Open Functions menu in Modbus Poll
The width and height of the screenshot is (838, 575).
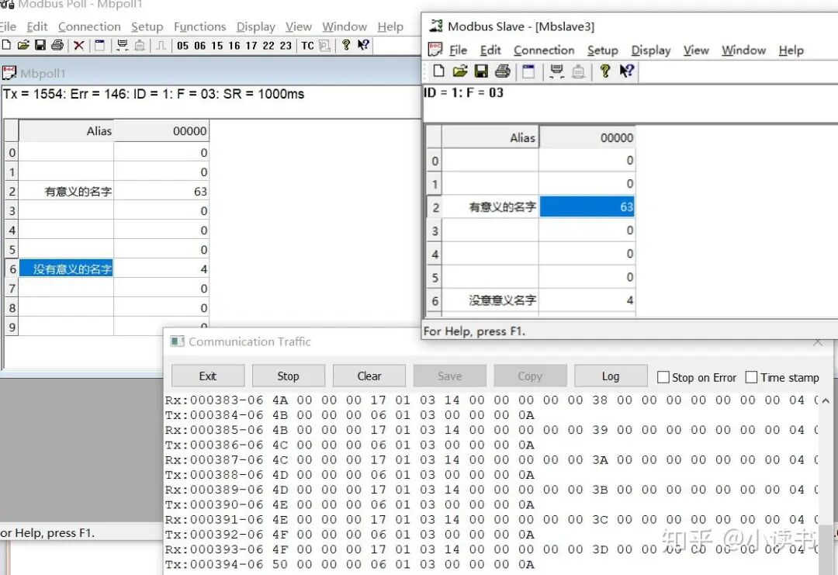200,26
